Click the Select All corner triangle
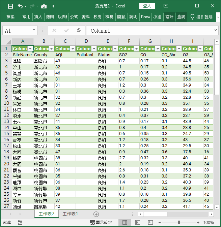 pyautogui.click(x=8, y=42)
